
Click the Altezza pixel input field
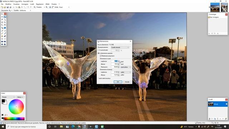pos(115,64)
